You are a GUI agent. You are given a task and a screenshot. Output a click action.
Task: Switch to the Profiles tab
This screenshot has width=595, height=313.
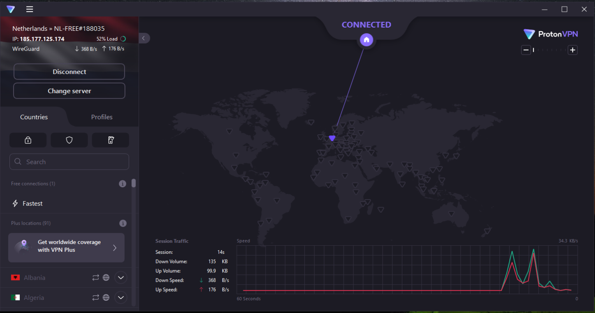[102, 117]
